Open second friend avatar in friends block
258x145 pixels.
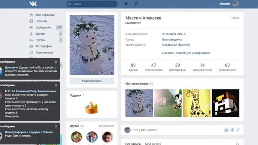coord(92,137)
